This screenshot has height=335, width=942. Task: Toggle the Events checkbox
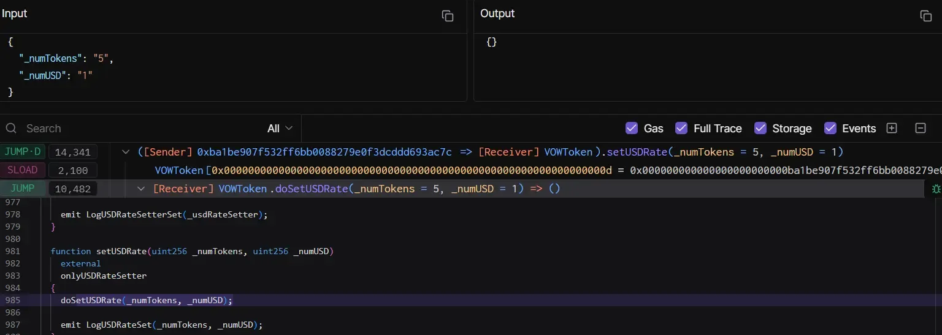point(830,128)
